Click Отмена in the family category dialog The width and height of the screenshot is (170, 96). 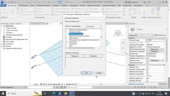click(x=99, y=73)
